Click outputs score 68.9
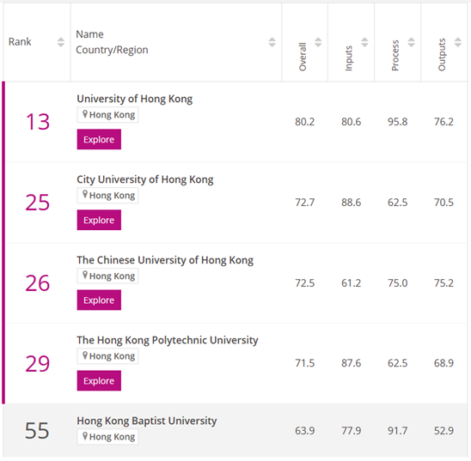 pos(443,363)
